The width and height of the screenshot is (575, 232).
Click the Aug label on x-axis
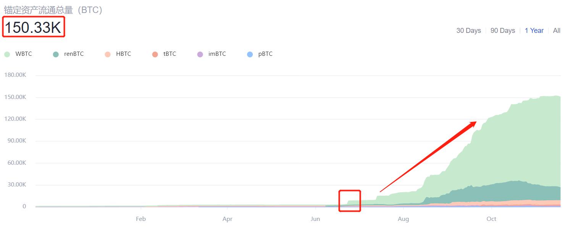pos(403,219)
